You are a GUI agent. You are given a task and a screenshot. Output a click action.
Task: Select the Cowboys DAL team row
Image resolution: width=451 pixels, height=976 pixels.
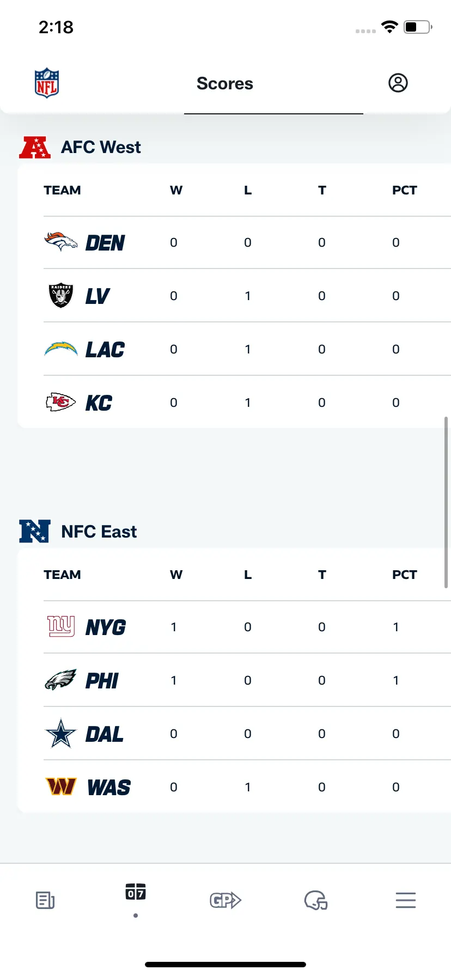(x=247, y=734)
